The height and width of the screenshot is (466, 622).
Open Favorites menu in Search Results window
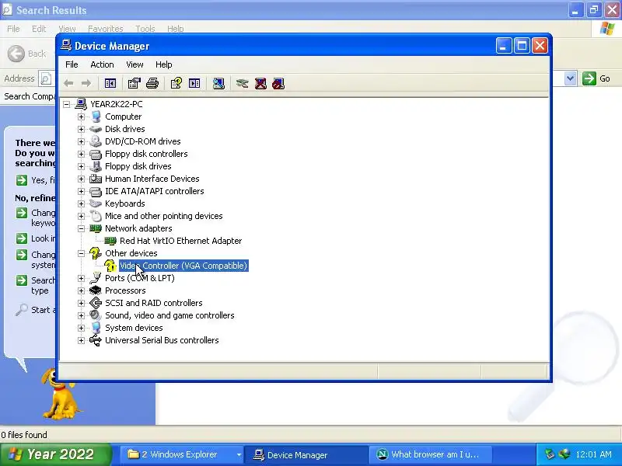(106, 29)
